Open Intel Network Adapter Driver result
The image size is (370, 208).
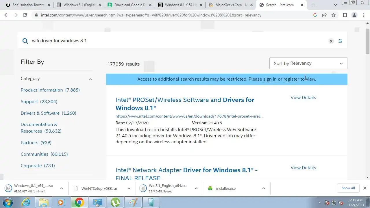pos(186,174)
